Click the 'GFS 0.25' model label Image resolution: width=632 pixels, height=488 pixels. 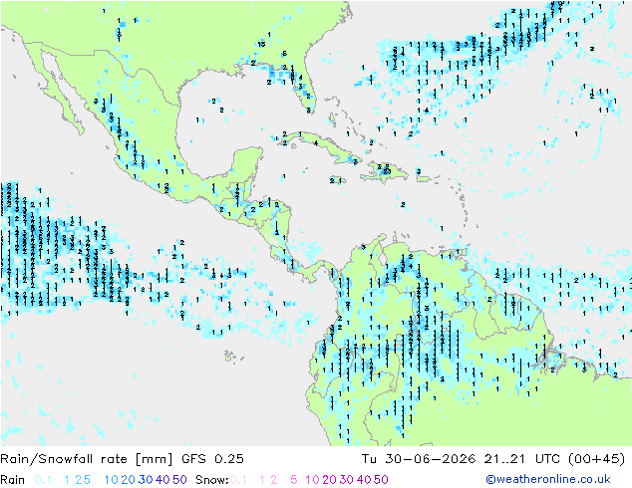coord(212,459)
